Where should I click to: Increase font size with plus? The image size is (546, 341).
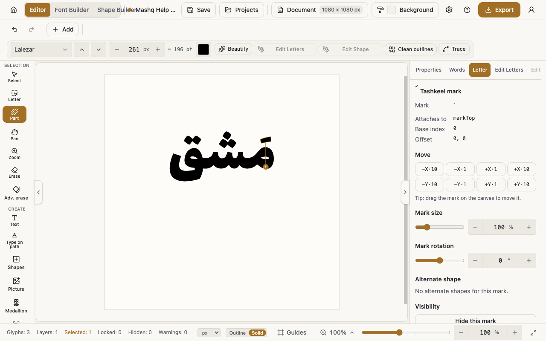158,49
